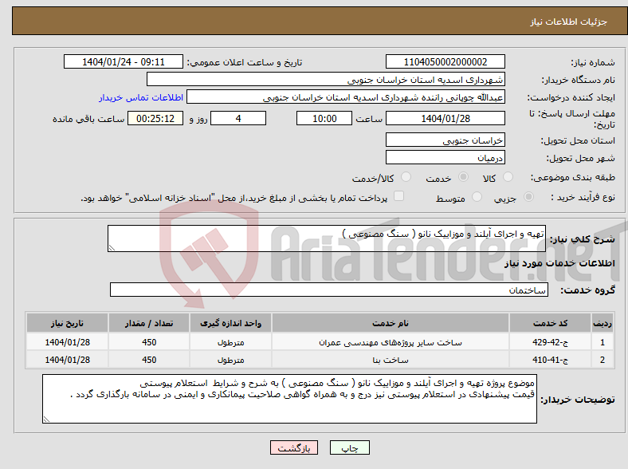The width and height of the screenshot is (628, 469).
Task: Click the delivery city field درمیان
Action: (x=445, y=158)
